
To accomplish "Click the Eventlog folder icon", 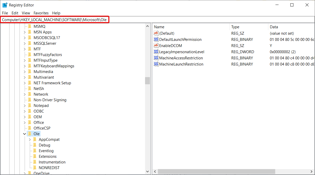I will 35,151.
